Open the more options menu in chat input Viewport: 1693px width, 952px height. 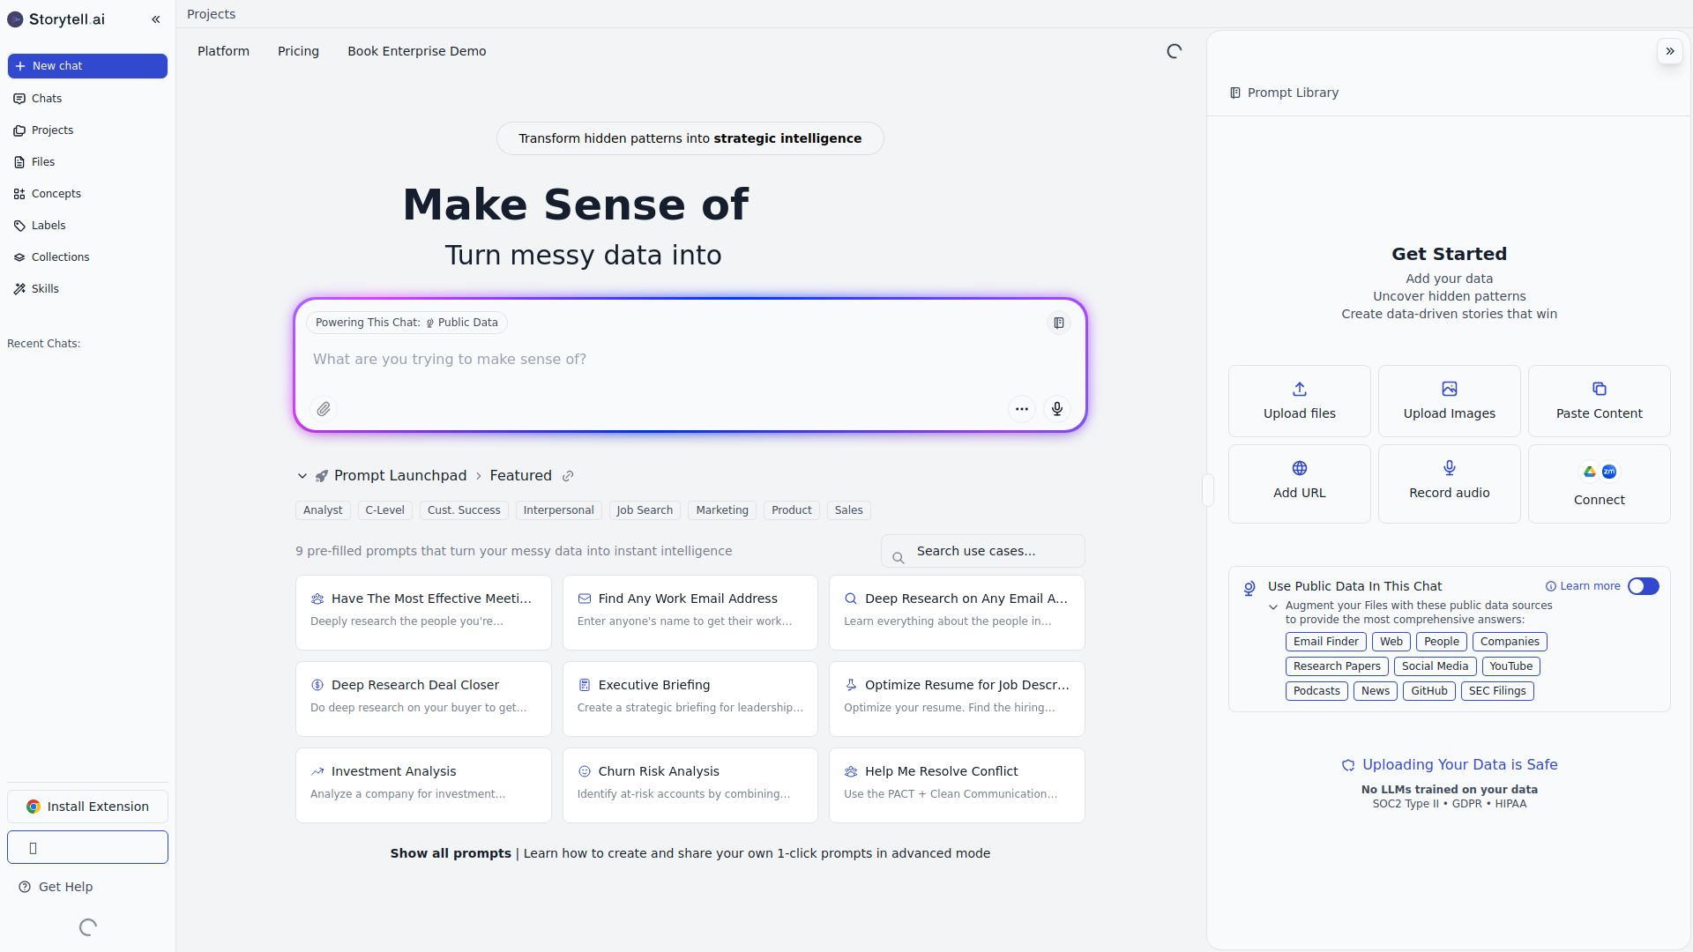click(1020, 409)
